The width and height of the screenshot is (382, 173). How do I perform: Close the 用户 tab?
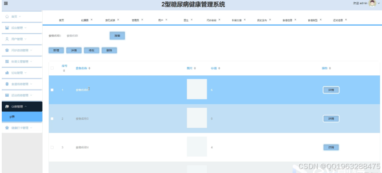coord(166,20)
